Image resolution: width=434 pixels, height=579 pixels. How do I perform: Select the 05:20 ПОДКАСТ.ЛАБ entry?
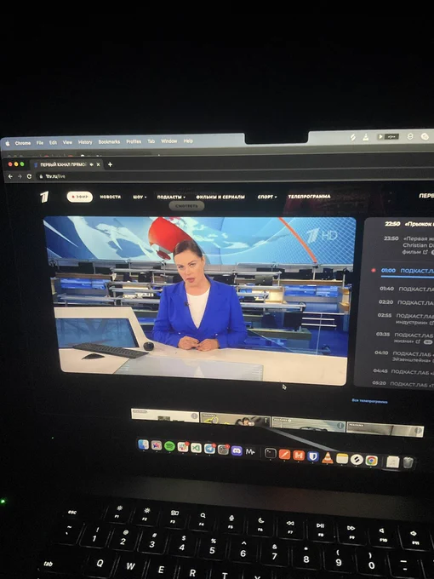(403, 384)
